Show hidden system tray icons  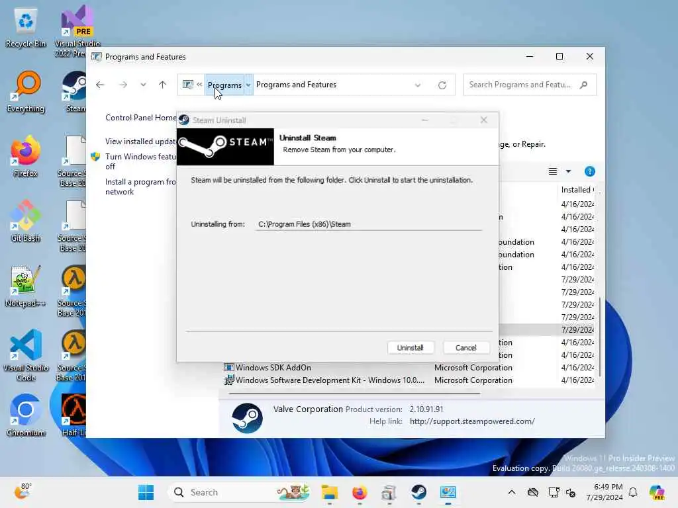point(512,492)
